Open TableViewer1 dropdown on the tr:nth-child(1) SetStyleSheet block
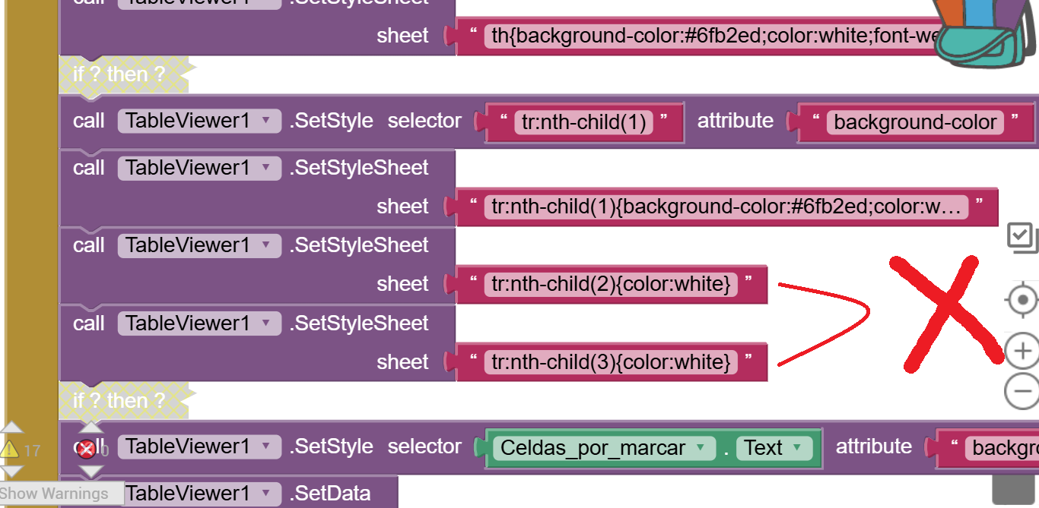Viewport: 1039px width, 508px height. click(x=199, y=168)
